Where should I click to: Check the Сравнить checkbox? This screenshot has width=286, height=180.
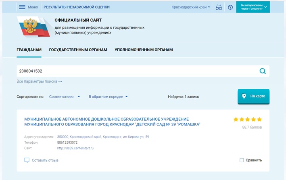(242, 160)
